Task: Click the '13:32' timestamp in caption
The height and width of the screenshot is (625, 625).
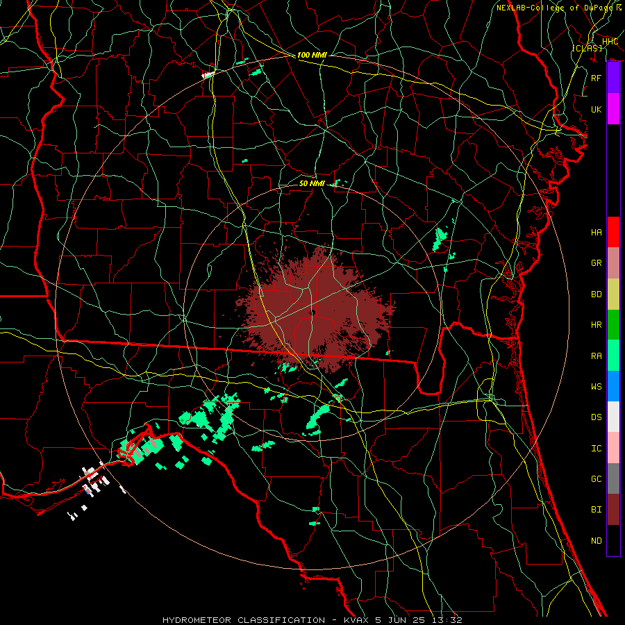Action: coord(447,620)
